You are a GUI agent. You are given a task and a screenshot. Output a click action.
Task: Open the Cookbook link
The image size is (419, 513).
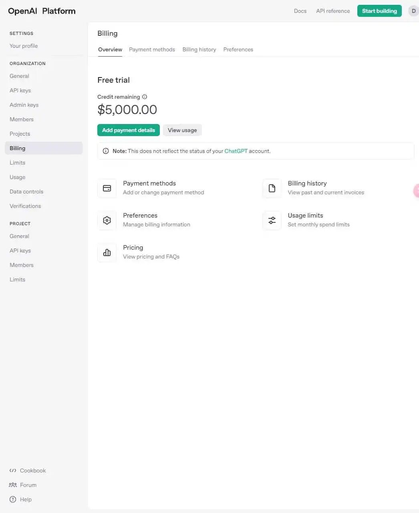pyautogui.click(x=33, y=470)
